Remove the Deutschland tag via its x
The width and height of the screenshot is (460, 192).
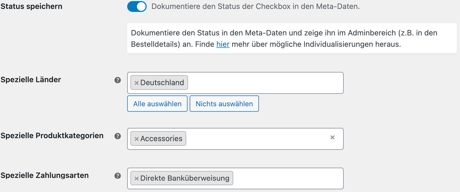tap(137, 83)
